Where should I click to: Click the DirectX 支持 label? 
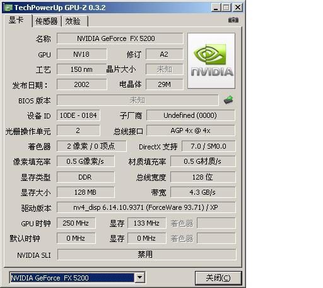click(158, 147)
